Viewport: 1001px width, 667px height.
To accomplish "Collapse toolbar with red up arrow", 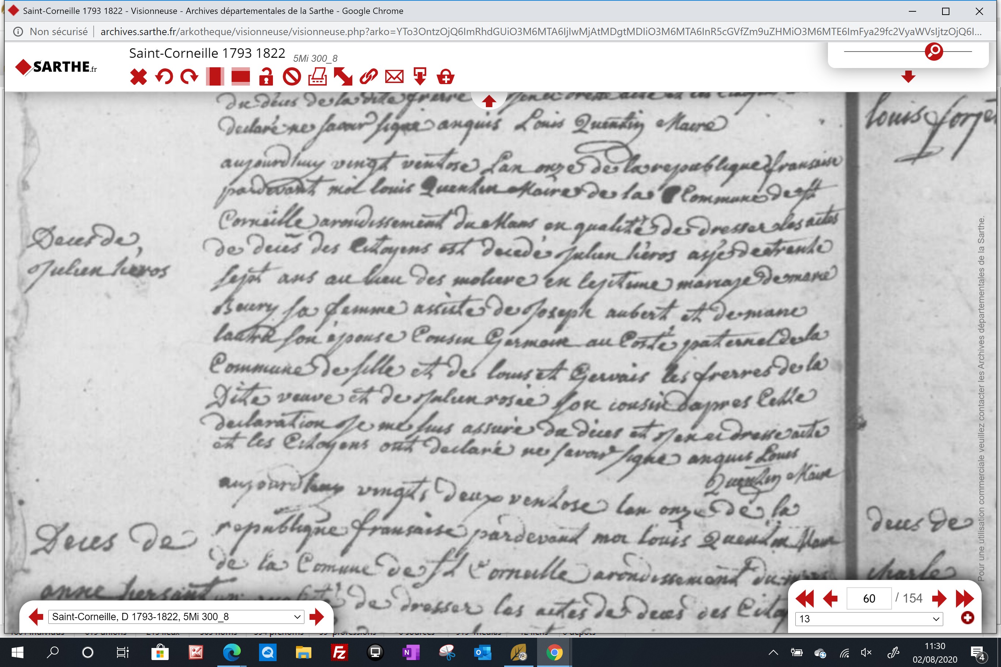I will pos(488,101).
